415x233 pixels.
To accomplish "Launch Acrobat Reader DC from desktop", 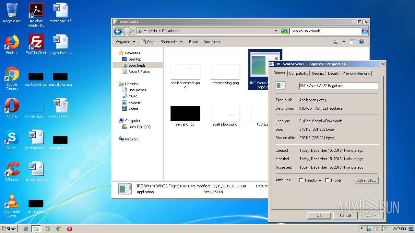I will coord(36,15).
